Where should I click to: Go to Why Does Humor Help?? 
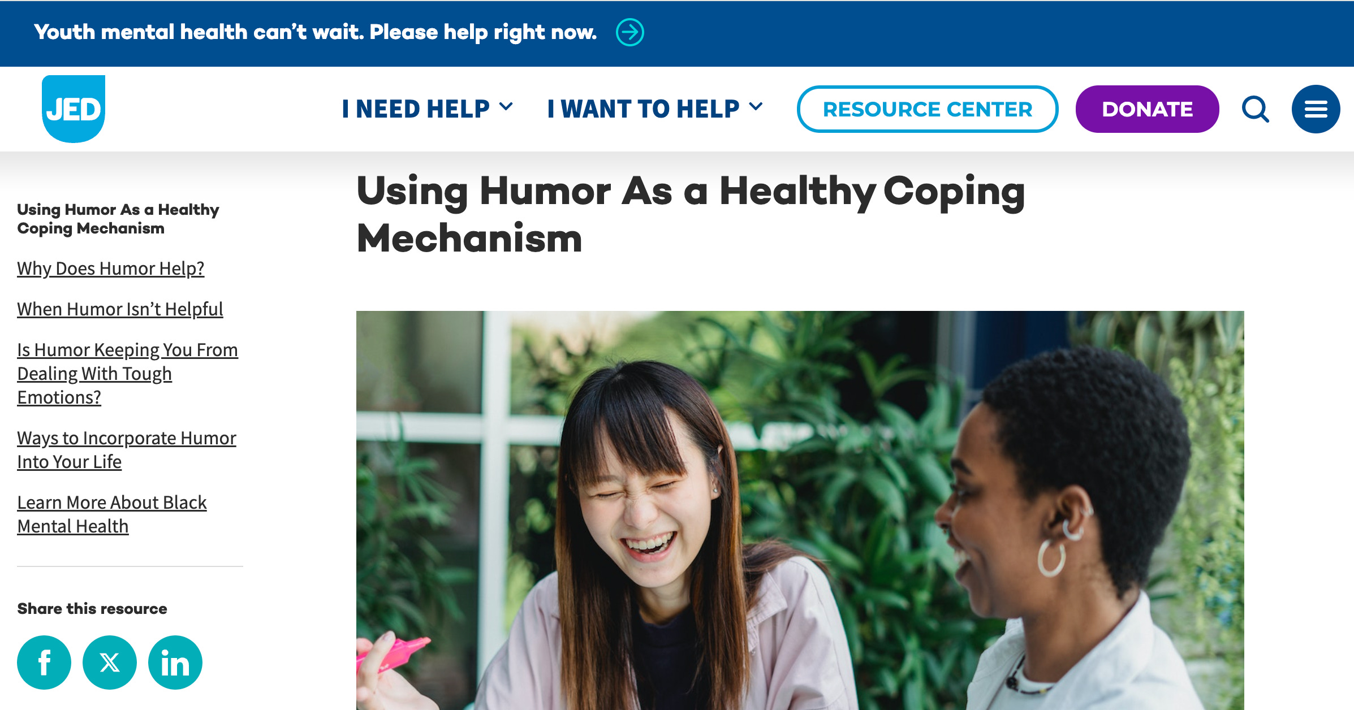(110, 269)
